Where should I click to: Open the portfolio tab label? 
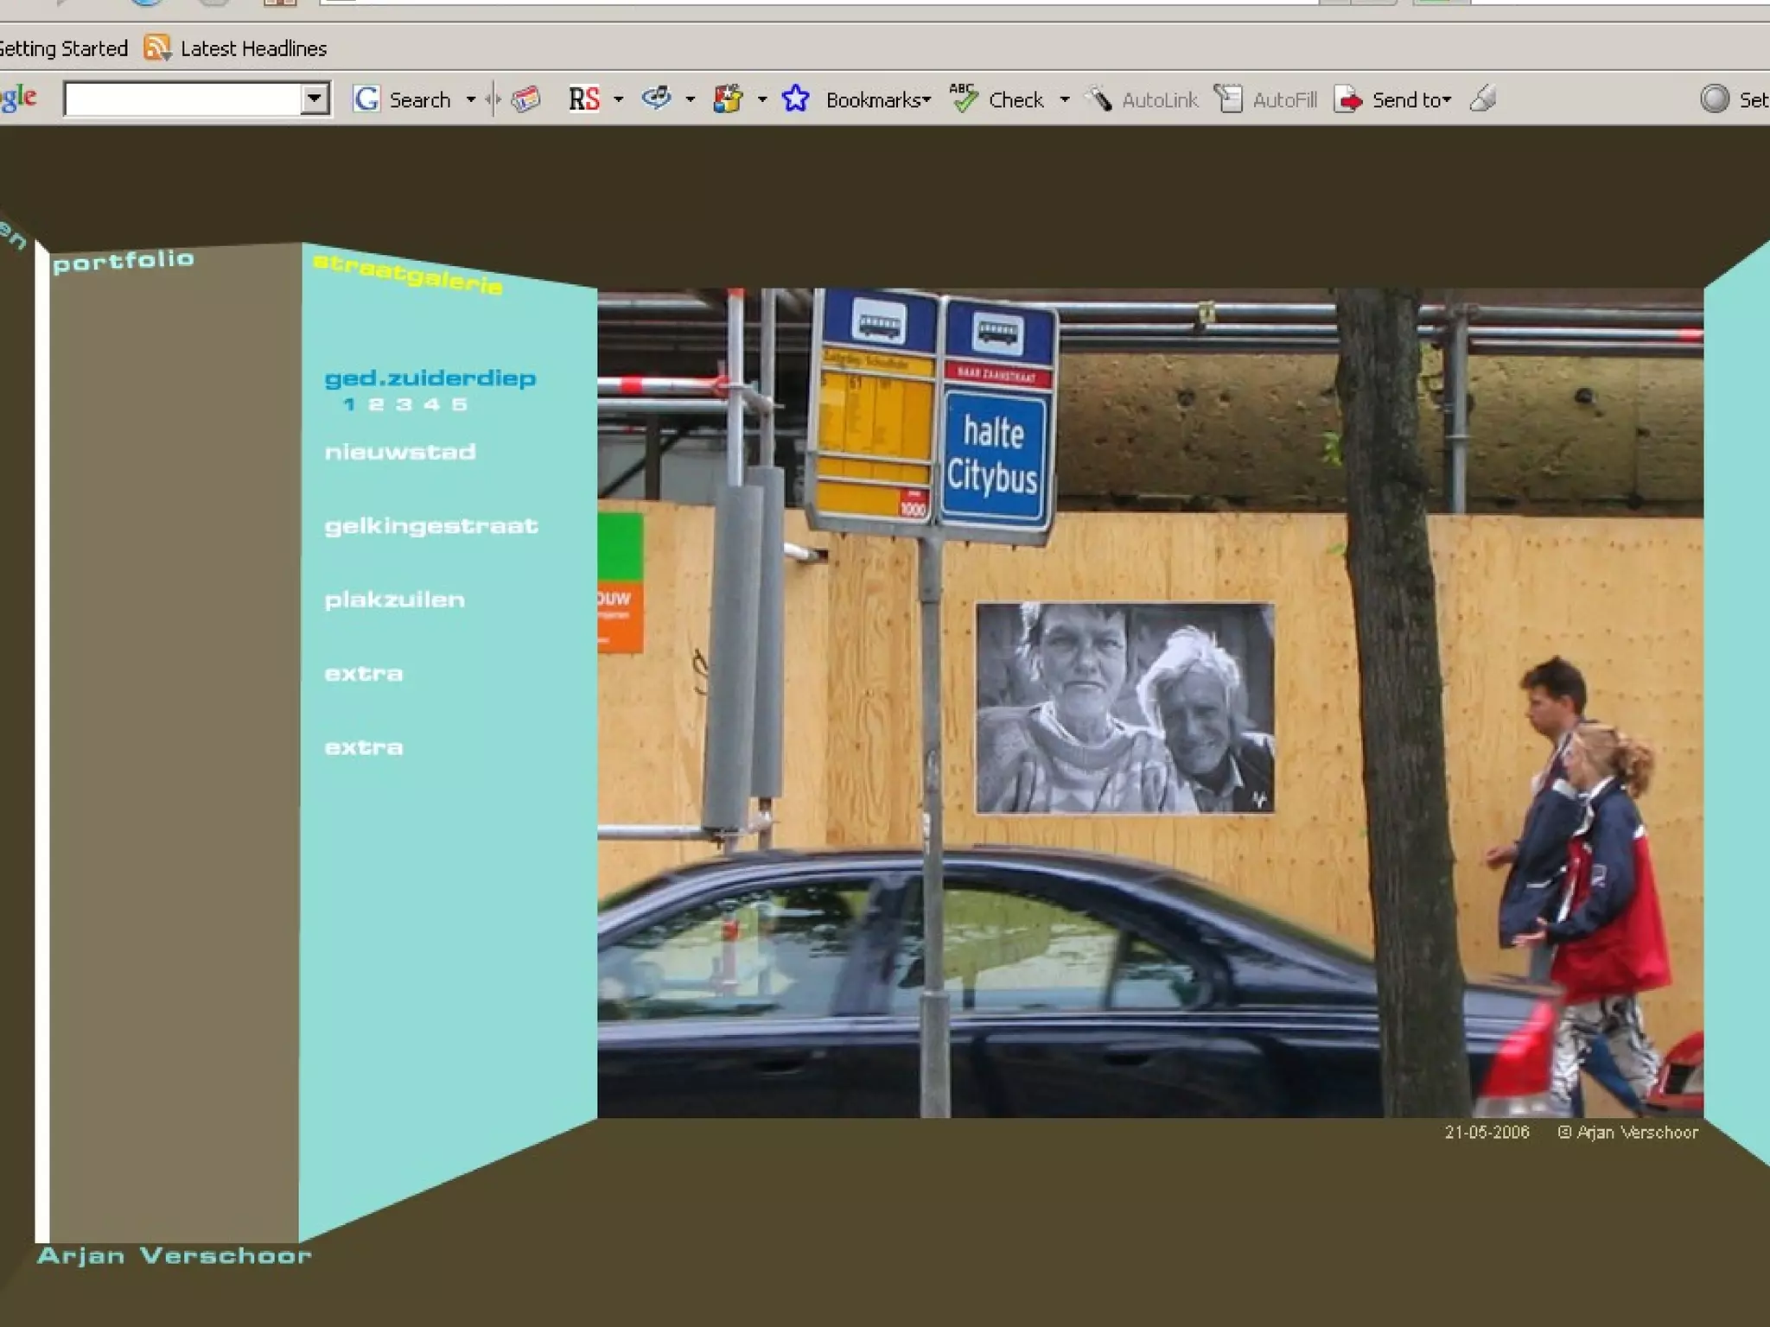(x=124, y=261)
